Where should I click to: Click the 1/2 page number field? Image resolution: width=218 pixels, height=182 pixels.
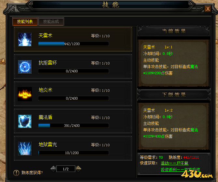[66, 169]
